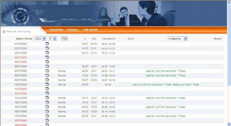Open edit icon for 04/07/2009 row
The height and width of the screenshot is (126, 231).
(x=47, y=57)
